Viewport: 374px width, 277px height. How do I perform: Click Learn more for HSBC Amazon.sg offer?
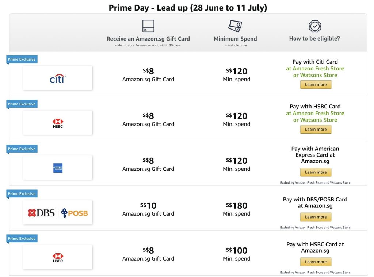click(316, 262)
